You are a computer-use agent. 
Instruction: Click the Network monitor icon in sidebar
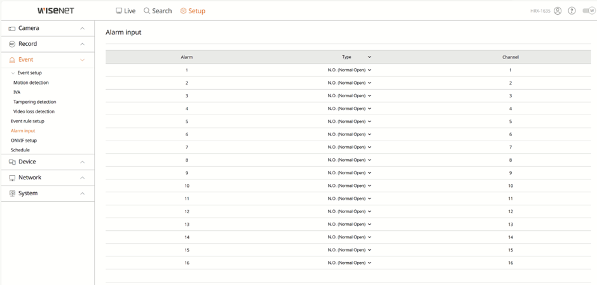click(12, 177)
